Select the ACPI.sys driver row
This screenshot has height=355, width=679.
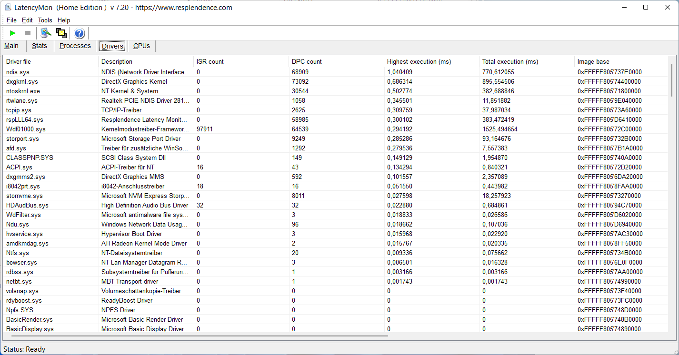coord(336,167)
